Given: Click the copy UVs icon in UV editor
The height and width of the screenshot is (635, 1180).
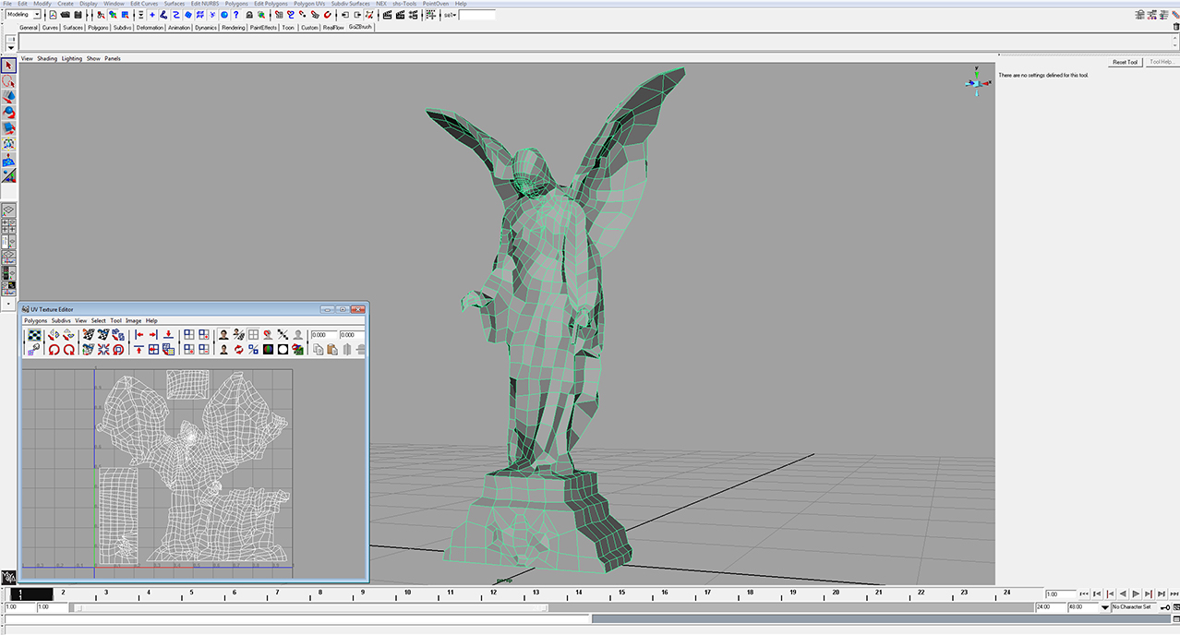Looking at the screenshot, I should [x=318, y=349].
